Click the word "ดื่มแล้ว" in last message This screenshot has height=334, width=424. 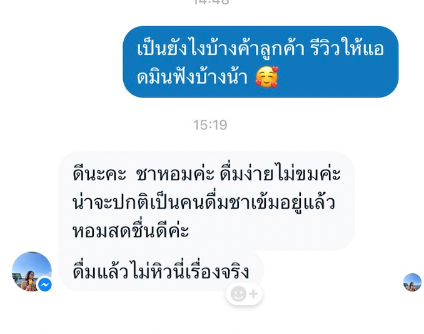point(100,271)
